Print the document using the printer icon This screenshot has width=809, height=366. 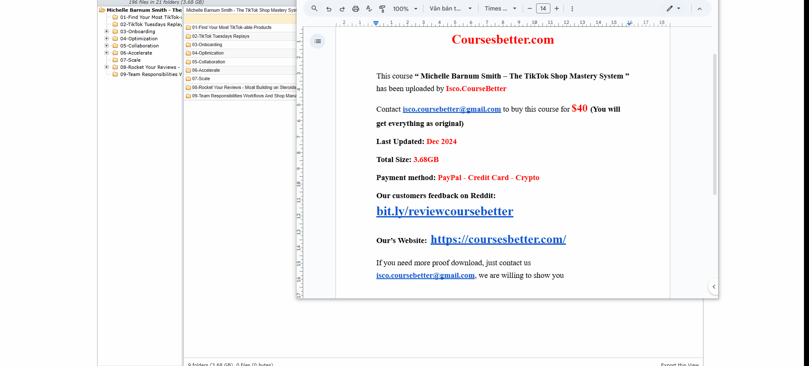(x=356, y=9)
